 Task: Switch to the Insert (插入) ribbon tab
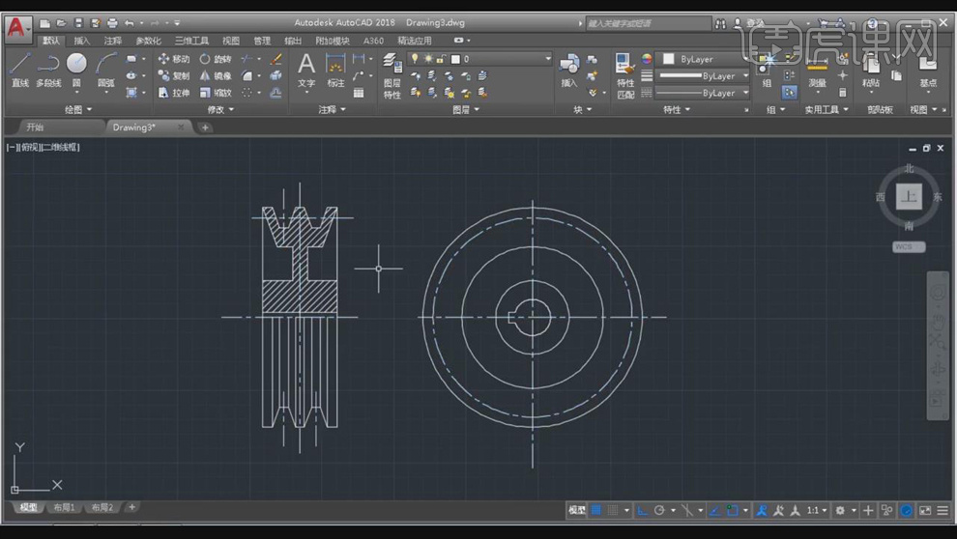[82, 41]
